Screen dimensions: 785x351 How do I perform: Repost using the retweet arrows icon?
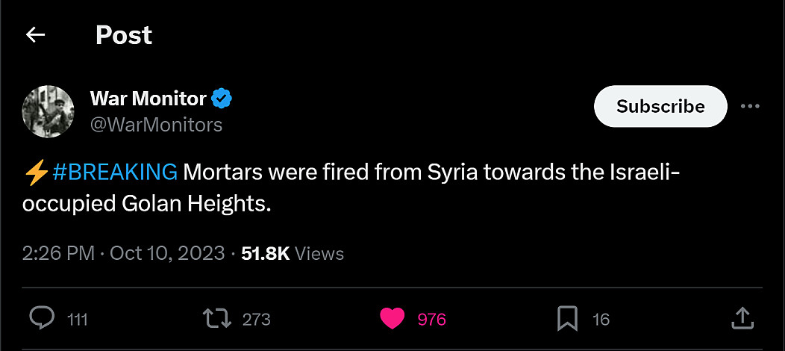point(217,319)
